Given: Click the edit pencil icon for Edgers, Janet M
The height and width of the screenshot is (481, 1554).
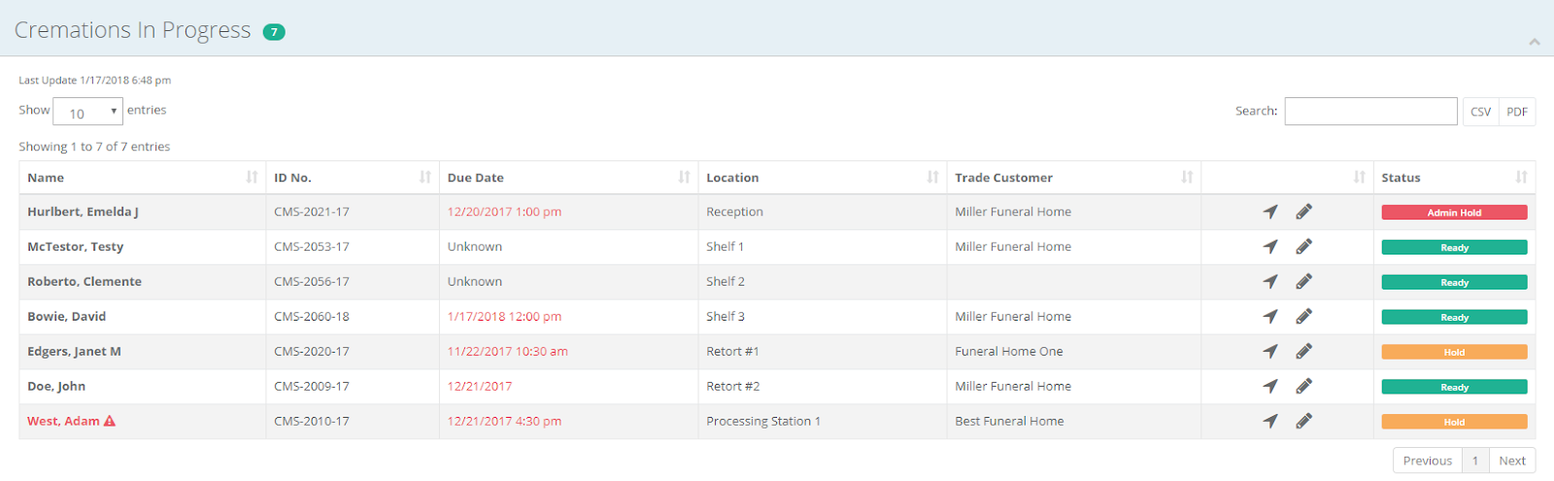Looking at the screenshot, I should pyautogui.click(x=1303, y=352).
